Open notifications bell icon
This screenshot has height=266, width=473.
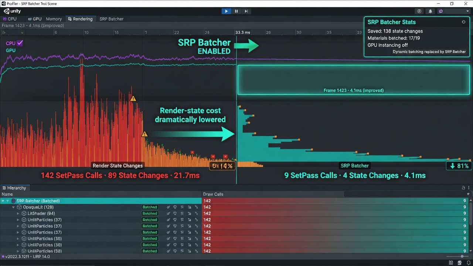click(430, 11)
